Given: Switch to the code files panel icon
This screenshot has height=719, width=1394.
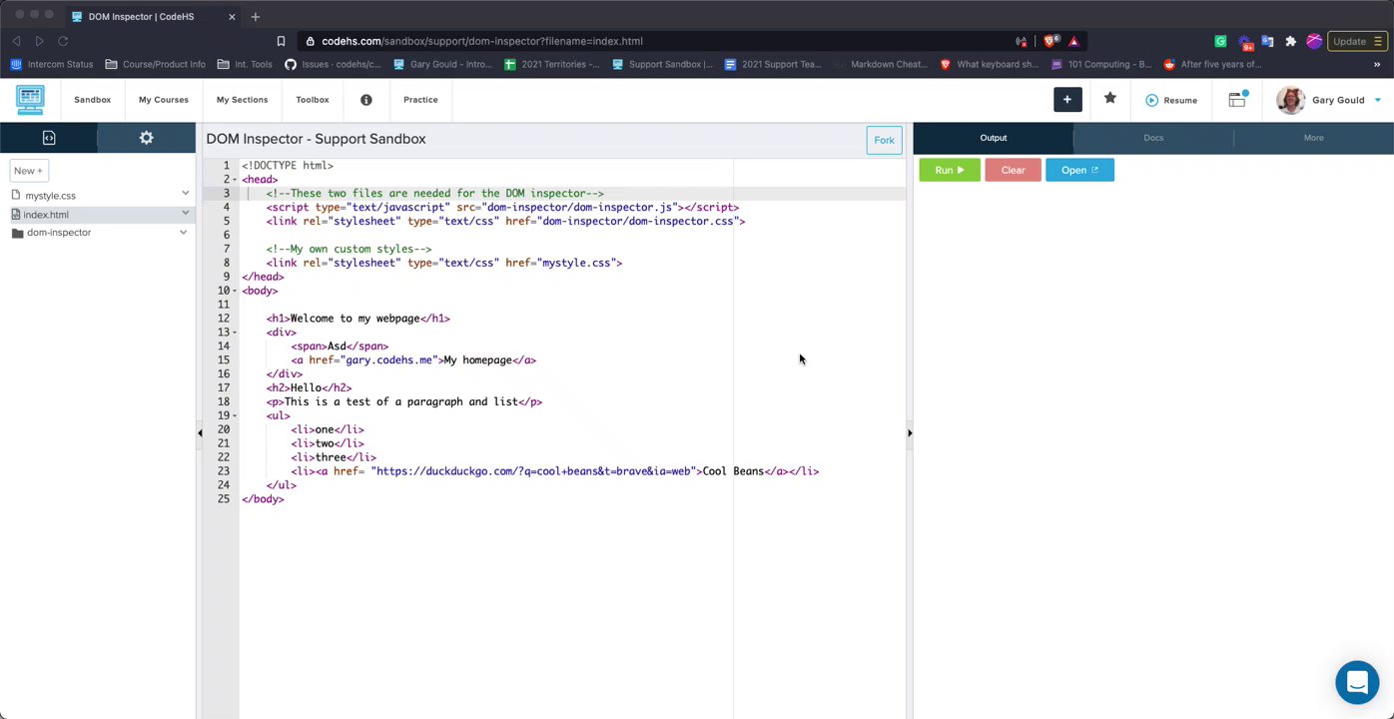Looking at the screenshot, I should pyautogui.click(x=49, y=138).
